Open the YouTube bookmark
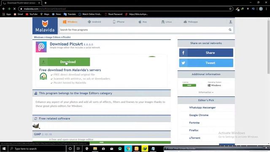 32,14
